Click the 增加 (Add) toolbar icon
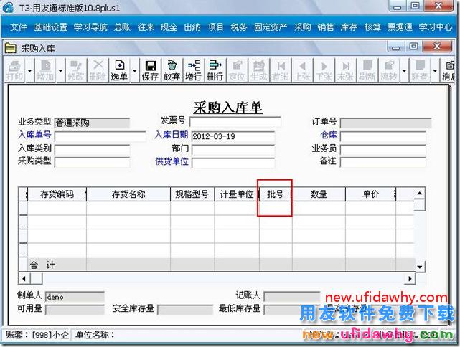The width and height of the screenshot is (460, 347). 45,70
